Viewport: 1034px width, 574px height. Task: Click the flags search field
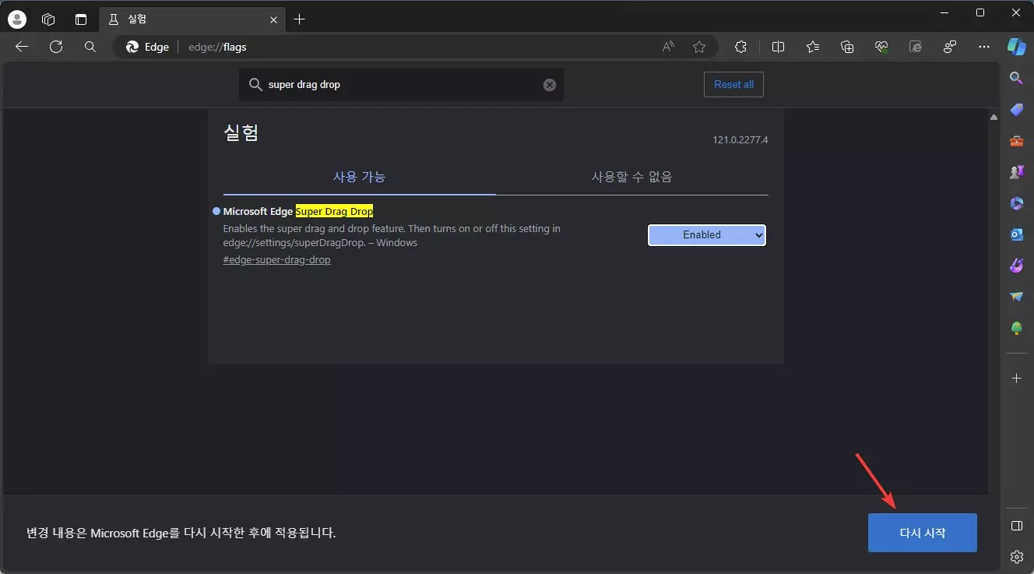point(401,84)
